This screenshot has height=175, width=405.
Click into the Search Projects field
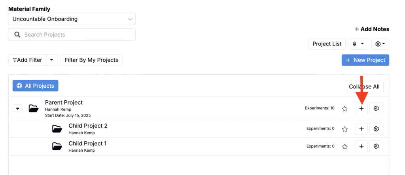tap(72, 35)
